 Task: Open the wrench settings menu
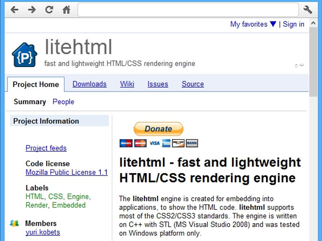pyautogui.click(x=308, y=10)
